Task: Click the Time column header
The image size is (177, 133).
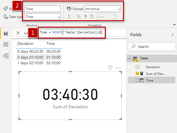Action: click(51, 43)
